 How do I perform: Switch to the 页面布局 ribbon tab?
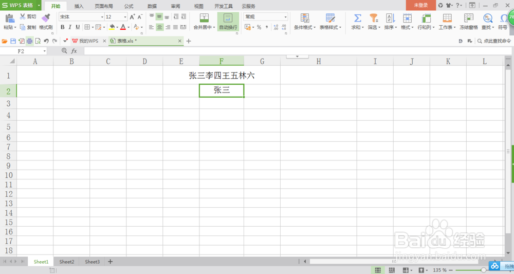click(x=104, y=6)
